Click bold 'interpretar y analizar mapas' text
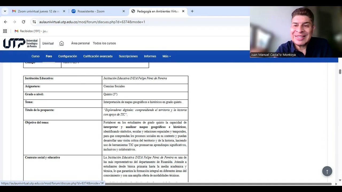The image size is (342, 192). tap(145, 127)
